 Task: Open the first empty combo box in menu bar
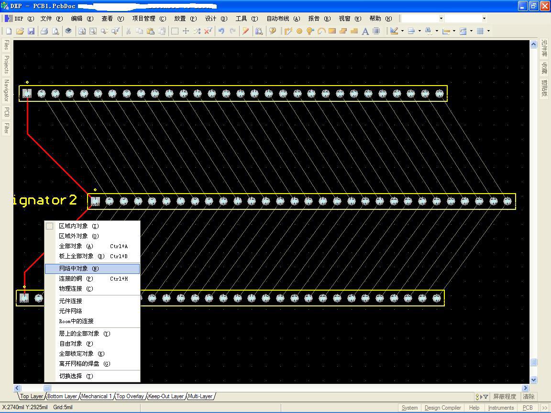point(422,19)
